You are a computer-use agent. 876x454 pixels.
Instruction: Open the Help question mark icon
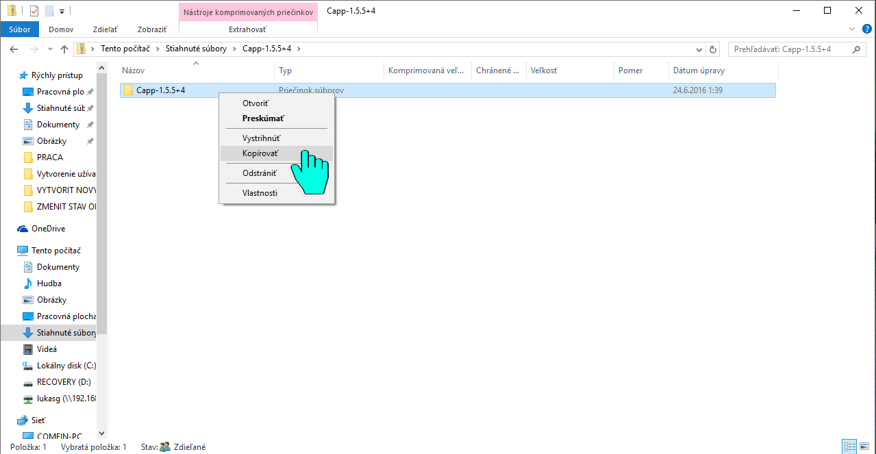866,29
